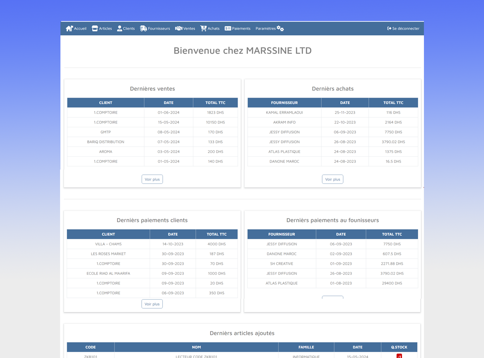Go to the Fournisseurs menu item
The image size is (484, 358).
click(159, 28)
